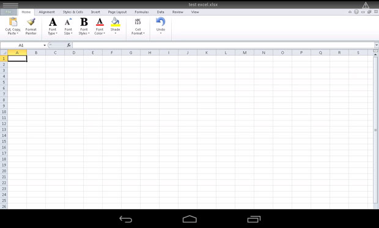Open the Undo dropdown arrow below label
The width and height of the screenshot is (379, 228).
pos(161,34)
